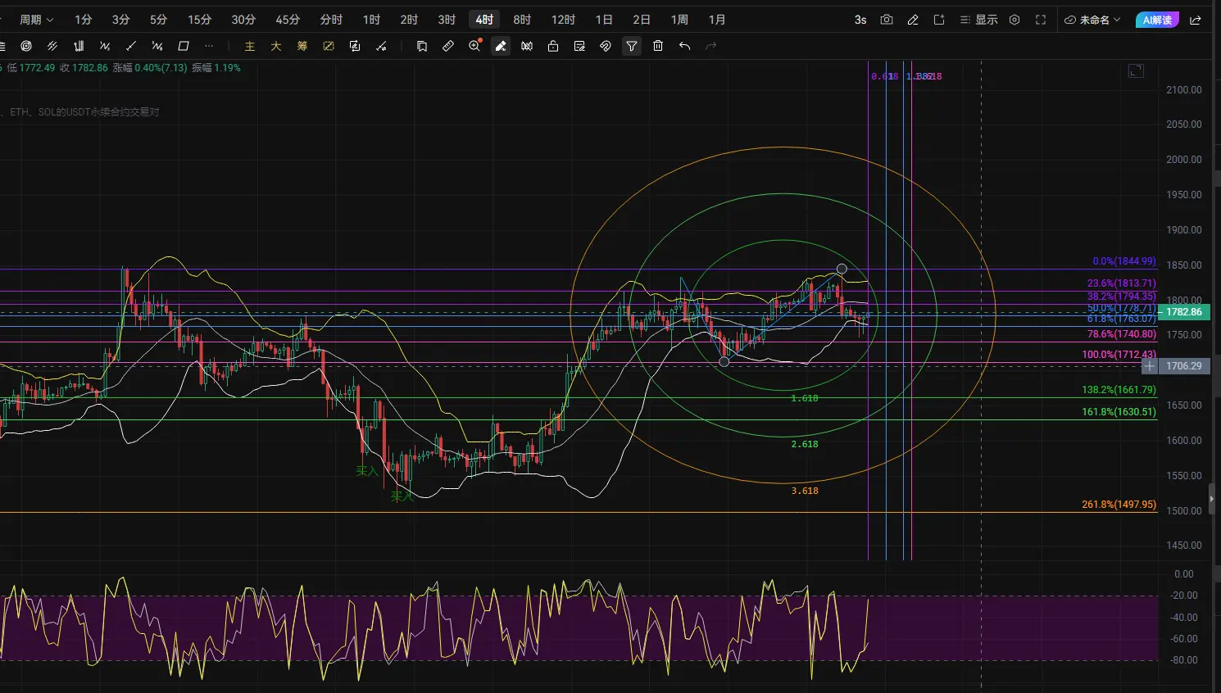Open the filter funnel tool

click(632, 47)
